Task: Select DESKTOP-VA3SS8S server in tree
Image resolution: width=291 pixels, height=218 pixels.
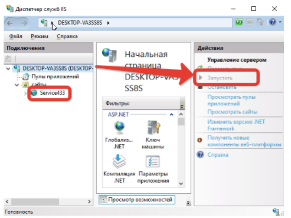Action: click(x=58, y=68)
